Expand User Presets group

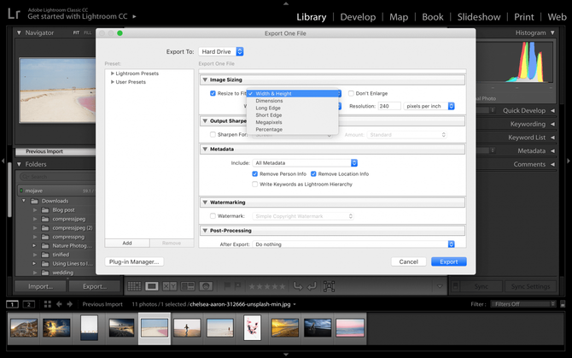(x=113, y=82)
